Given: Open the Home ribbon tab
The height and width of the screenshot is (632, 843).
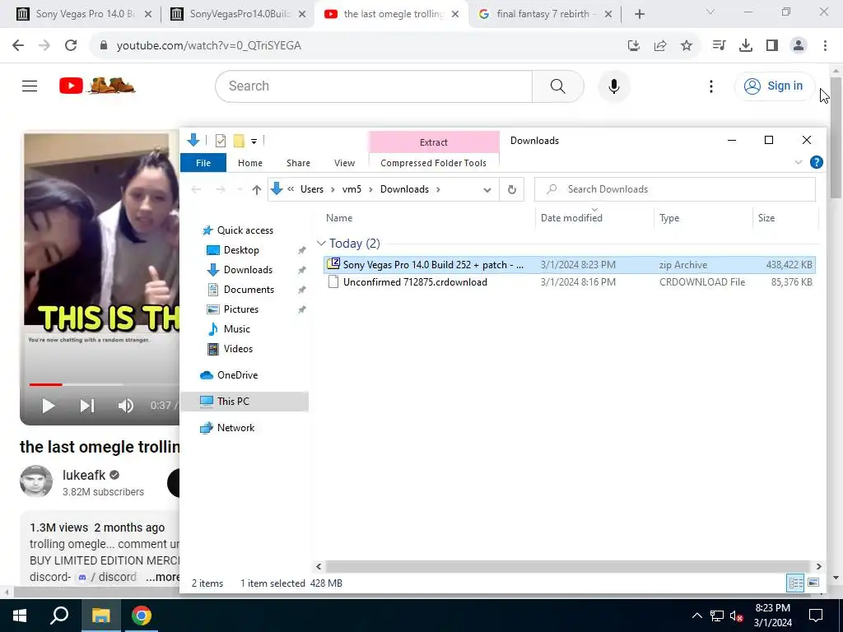Looking at the screenshot, I should [x=250, y=163].
